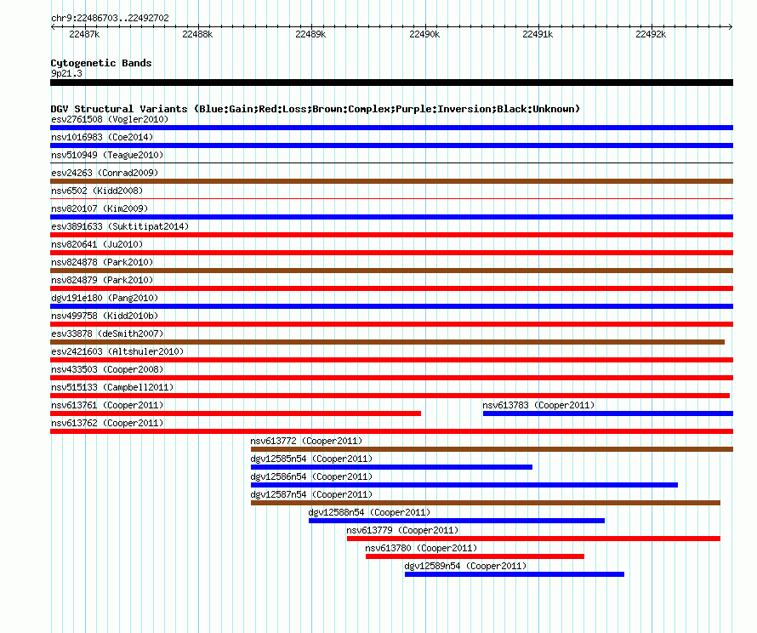The width and height of the screenshot is (757, 633).
Task: Click nsv433503 (Cooper2008) label
Action: (x=107, y=369)
